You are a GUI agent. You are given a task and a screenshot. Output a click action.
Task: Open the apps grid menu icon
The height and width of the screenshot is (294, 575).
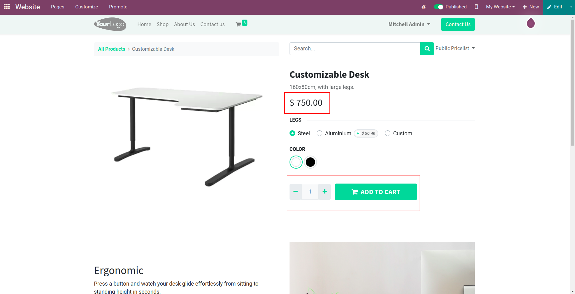[7, 7]
